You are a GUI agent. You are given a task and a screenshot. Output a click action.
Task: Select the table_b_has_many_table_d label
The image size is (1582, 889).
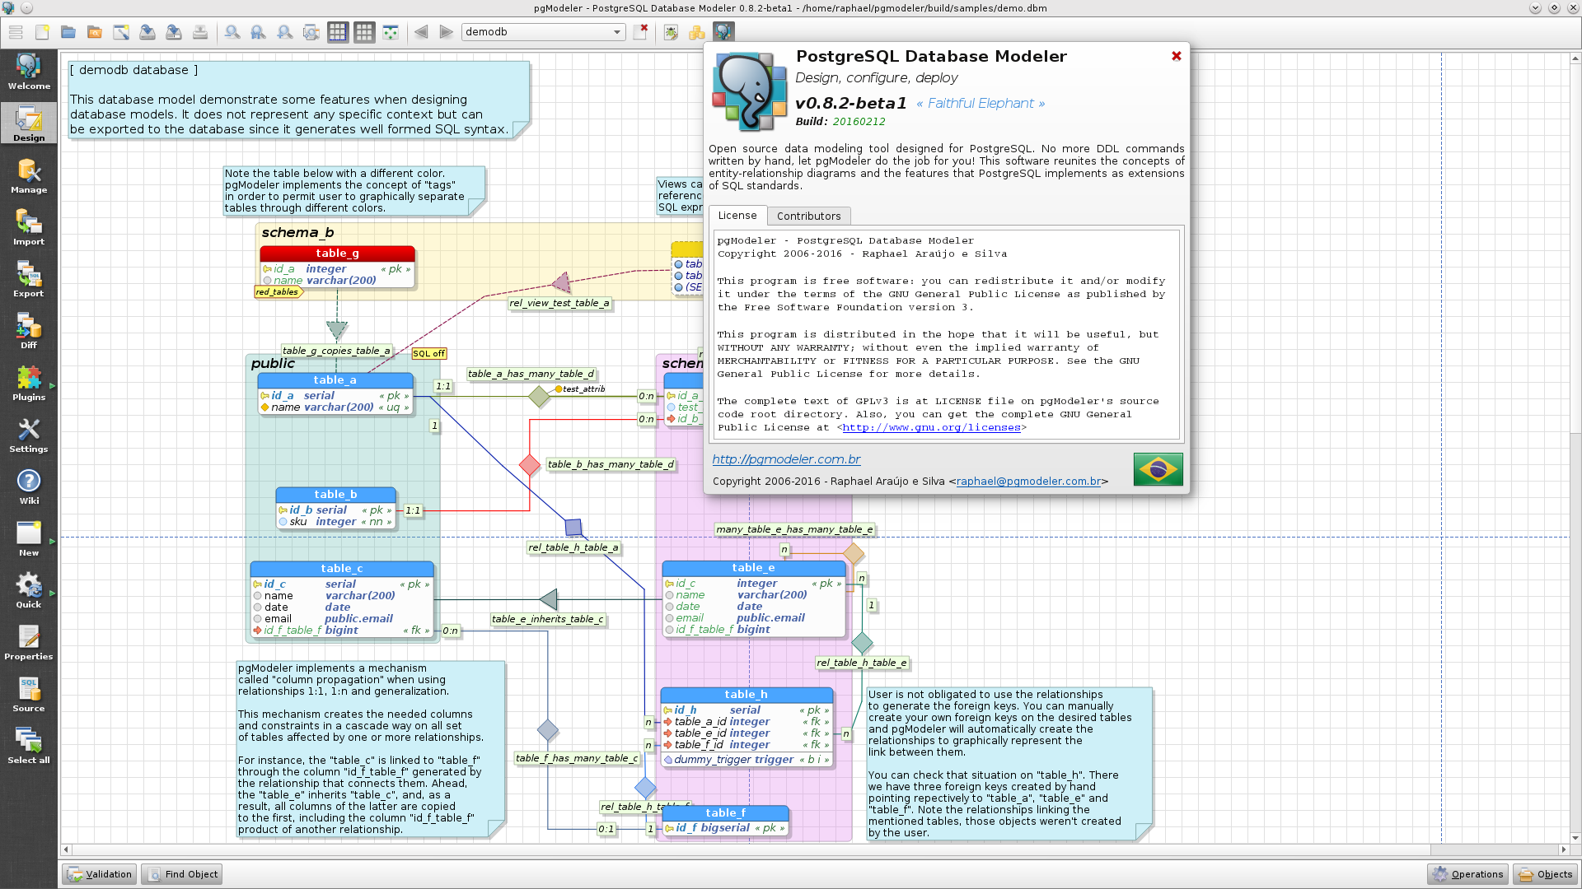click(x=611, y=464)
